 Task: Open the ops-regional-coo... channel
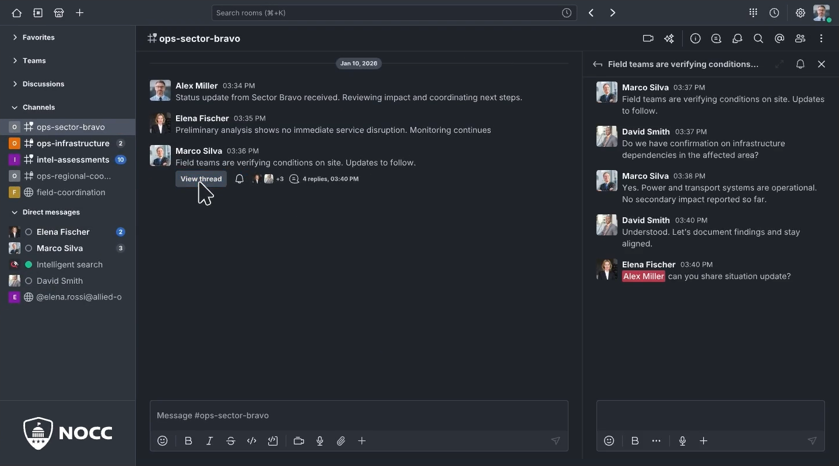[68, 176]
